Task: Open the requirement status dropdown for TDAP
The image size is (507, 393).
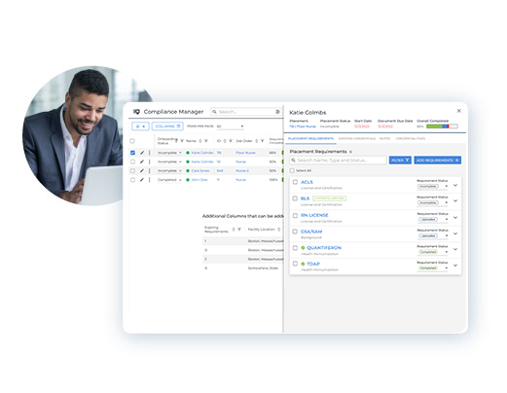Action: point(432,268)
